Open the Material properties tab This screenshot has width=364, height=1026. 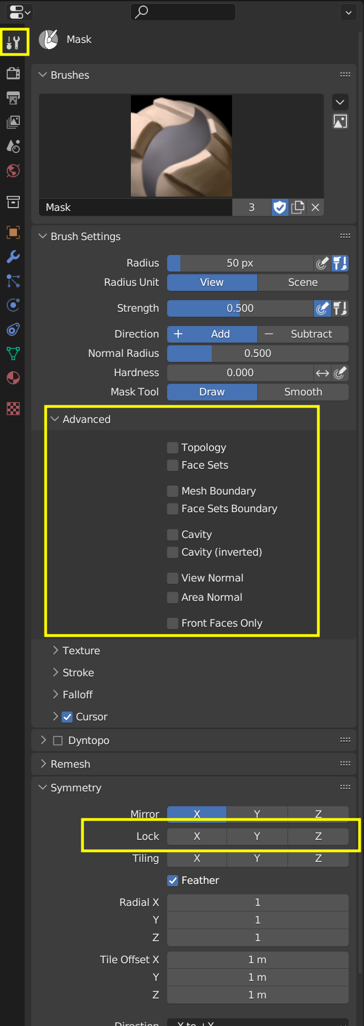[13, 378]
